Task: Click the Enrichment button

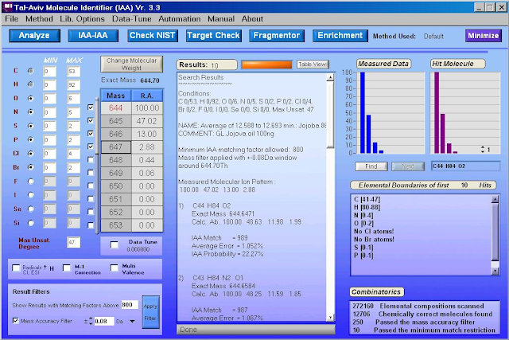Action: coord(340,35)
